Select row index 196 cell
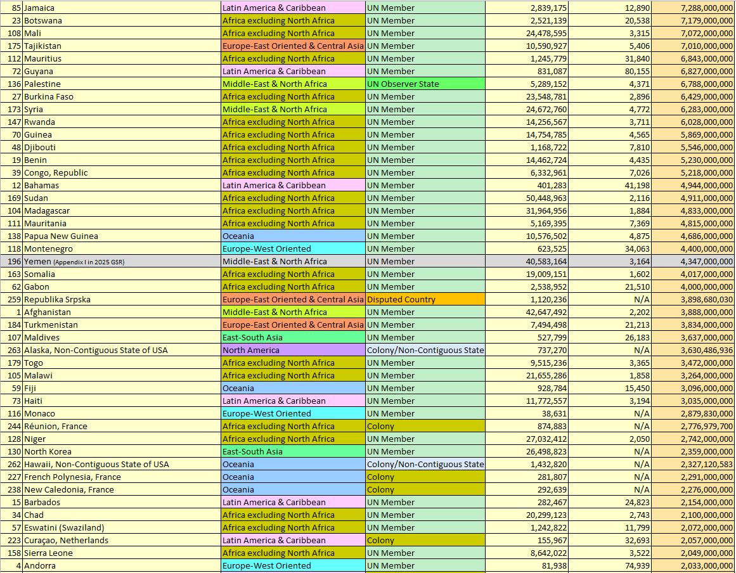 [x=11, y=261]
